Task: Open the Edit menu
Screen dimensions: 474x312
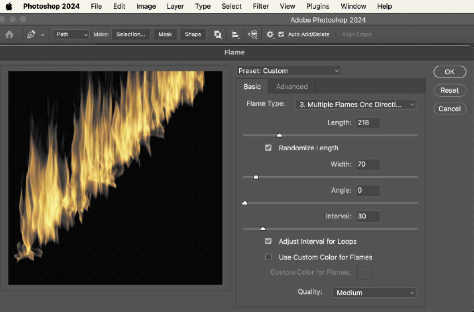Action: click(119, 6)
